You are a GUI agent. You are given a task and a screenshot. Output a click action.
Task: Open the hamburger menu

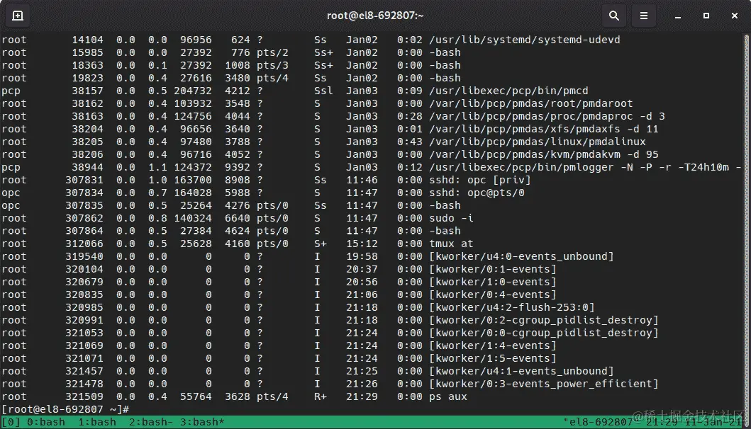click(644, 16)
